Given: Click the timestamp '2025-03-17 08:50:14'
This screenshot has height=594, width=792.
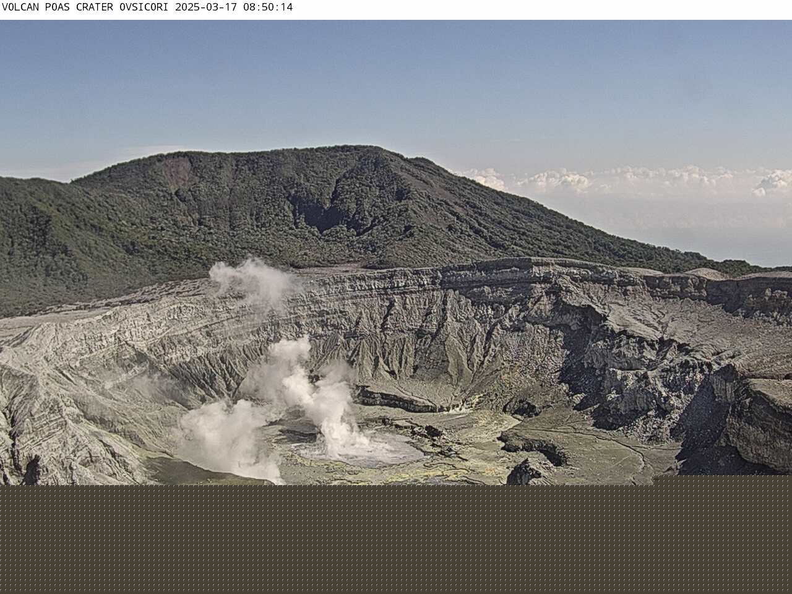Looking at the screenshot, I should click(x=235, y=7).
